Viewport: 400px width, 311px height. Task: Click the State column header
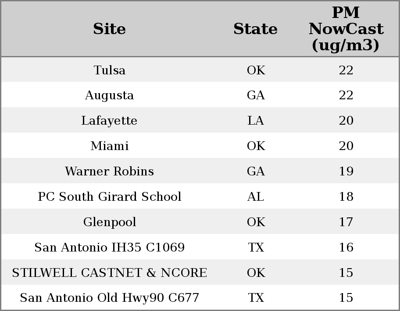tap(256, 29)
